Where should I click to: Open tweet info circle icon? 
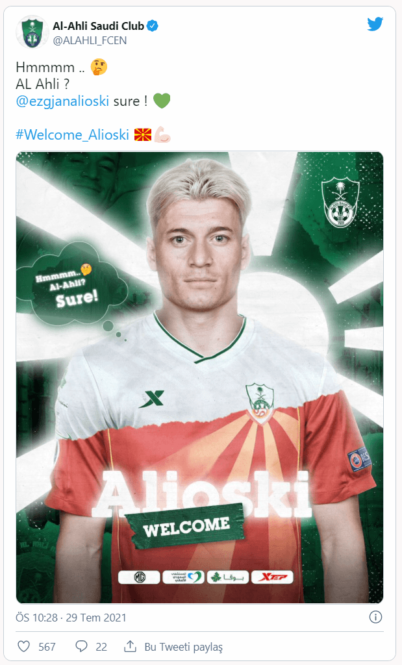[375, 617]
